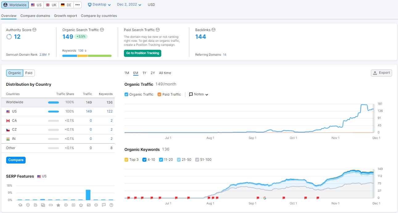Click the Backlinks info icon
Image resolution: width=398 pixels, height=213 pixels.
[214, 30]
